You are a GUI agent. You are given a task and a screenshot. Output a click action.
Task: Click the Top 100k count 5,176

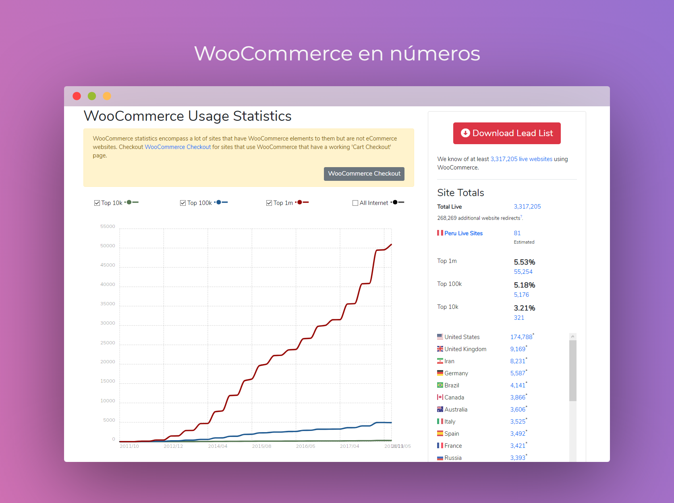(521, 295)
